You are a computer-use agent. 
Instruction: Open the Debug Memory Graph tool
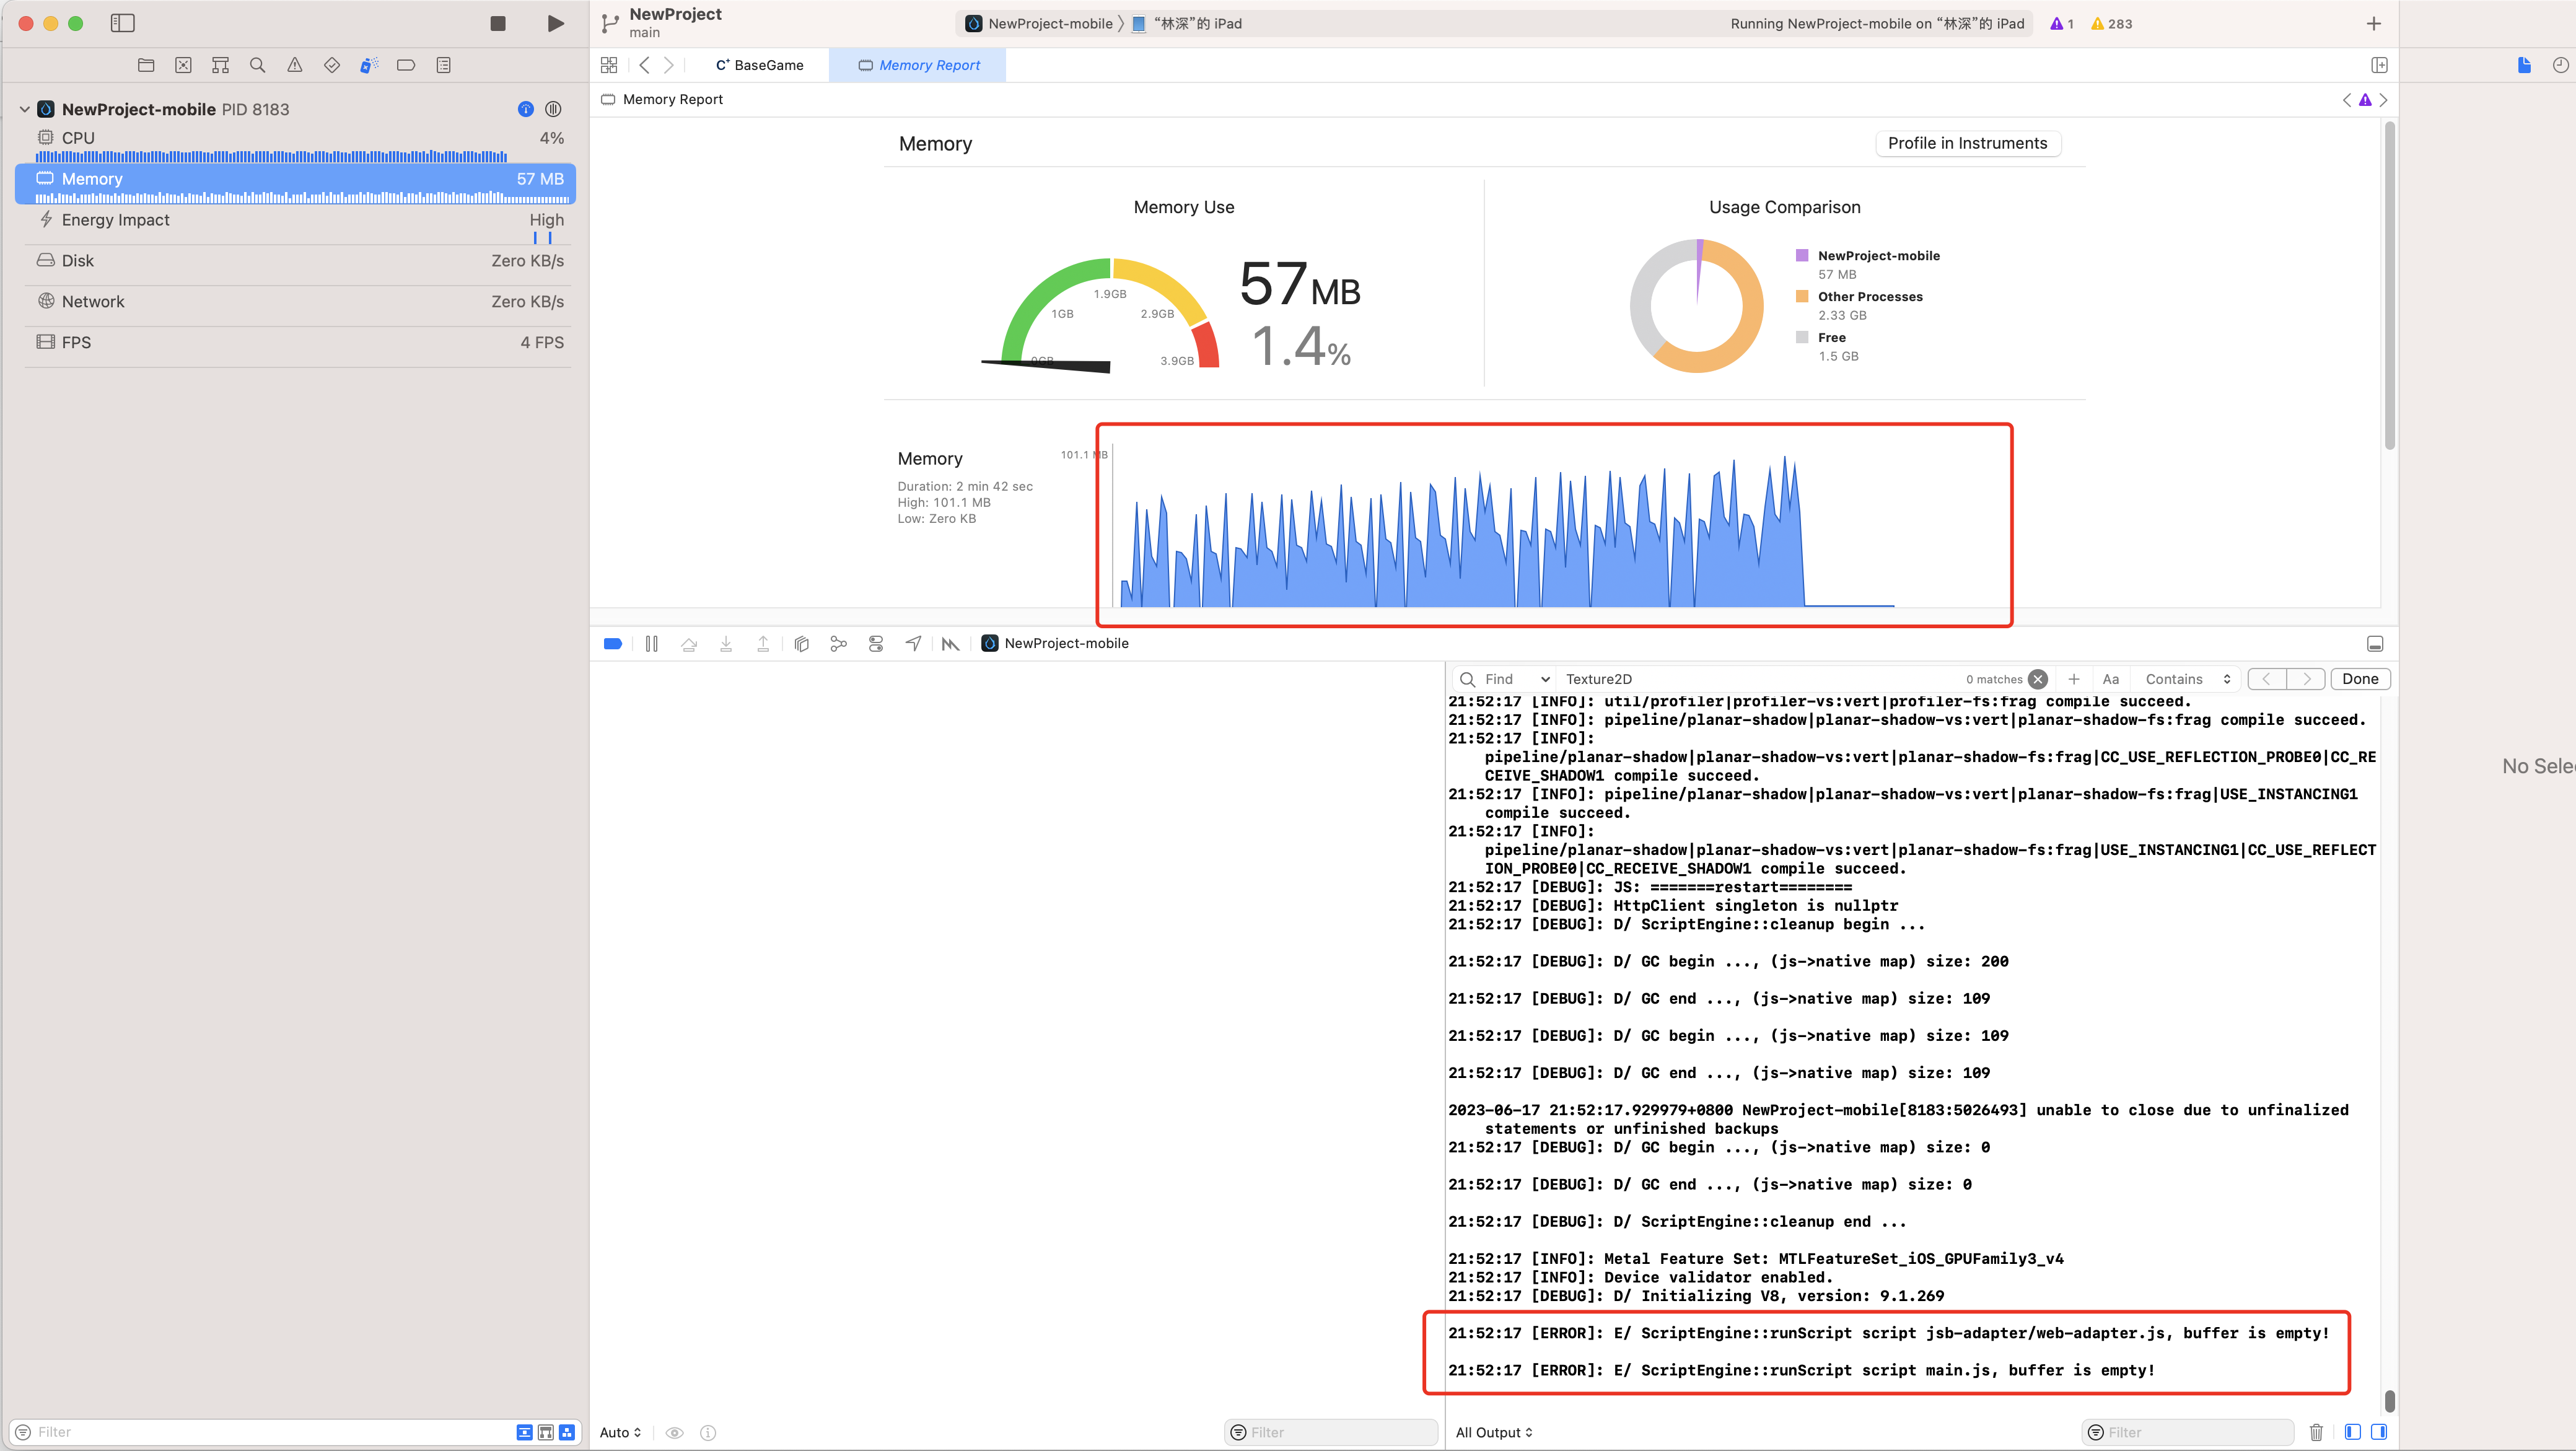(x=838, y=644)
